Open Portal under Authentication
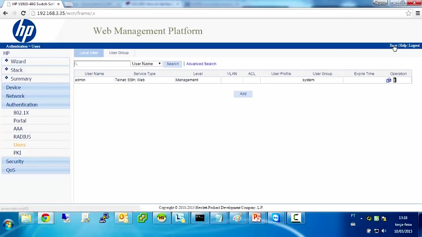 [20, 121]
